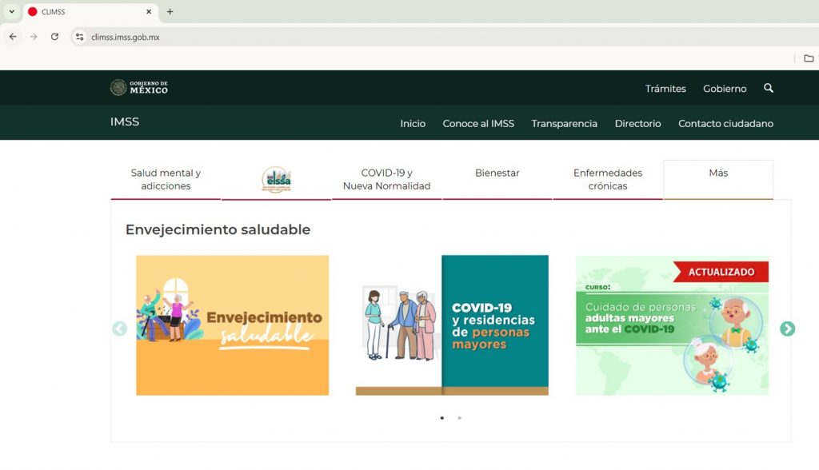Switch to Enfermedades crónicas tab
This screenshot has height=470, width=819.
tap(608, 179)
